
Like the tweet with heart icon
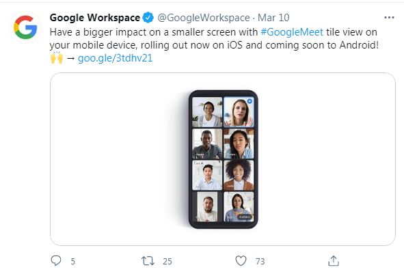pyautogui.click(x=241, y=261)
